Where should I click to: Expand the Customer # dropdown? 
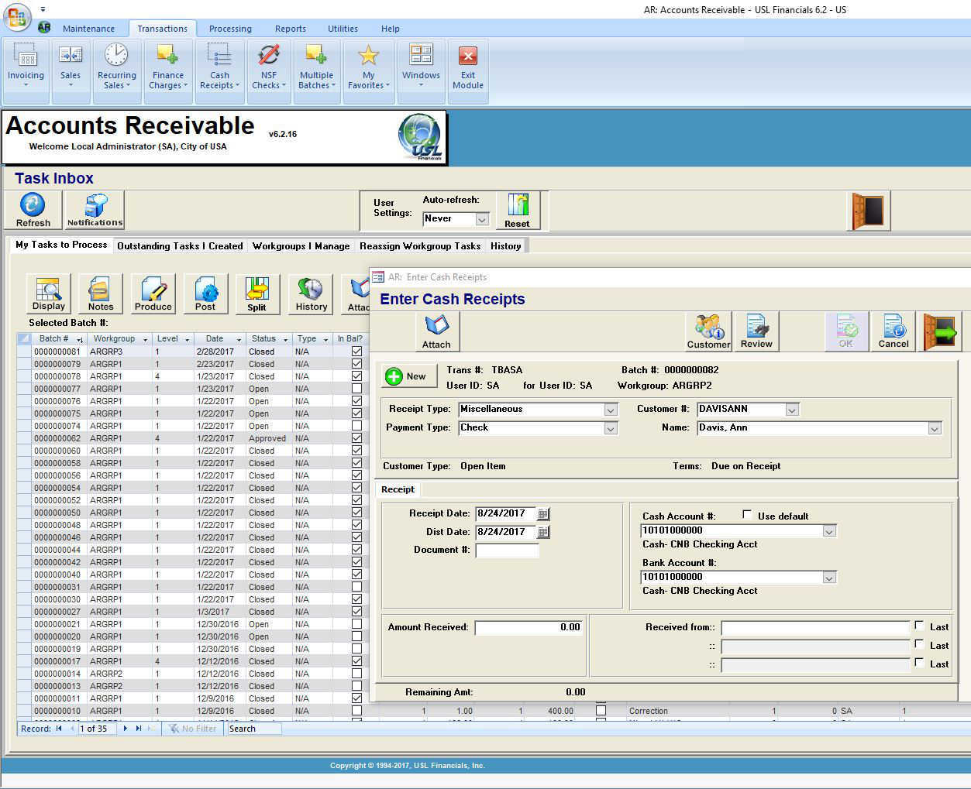tap(792, 410)
